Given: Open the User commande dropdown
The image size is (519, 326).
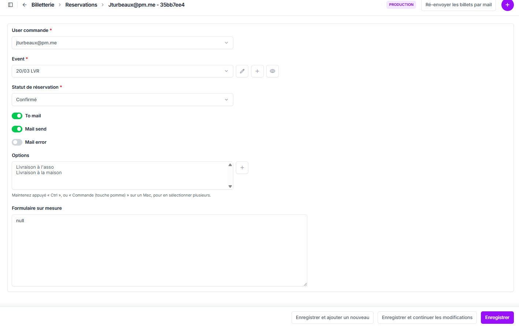Looking at the screenshot, I should (122, 43).
